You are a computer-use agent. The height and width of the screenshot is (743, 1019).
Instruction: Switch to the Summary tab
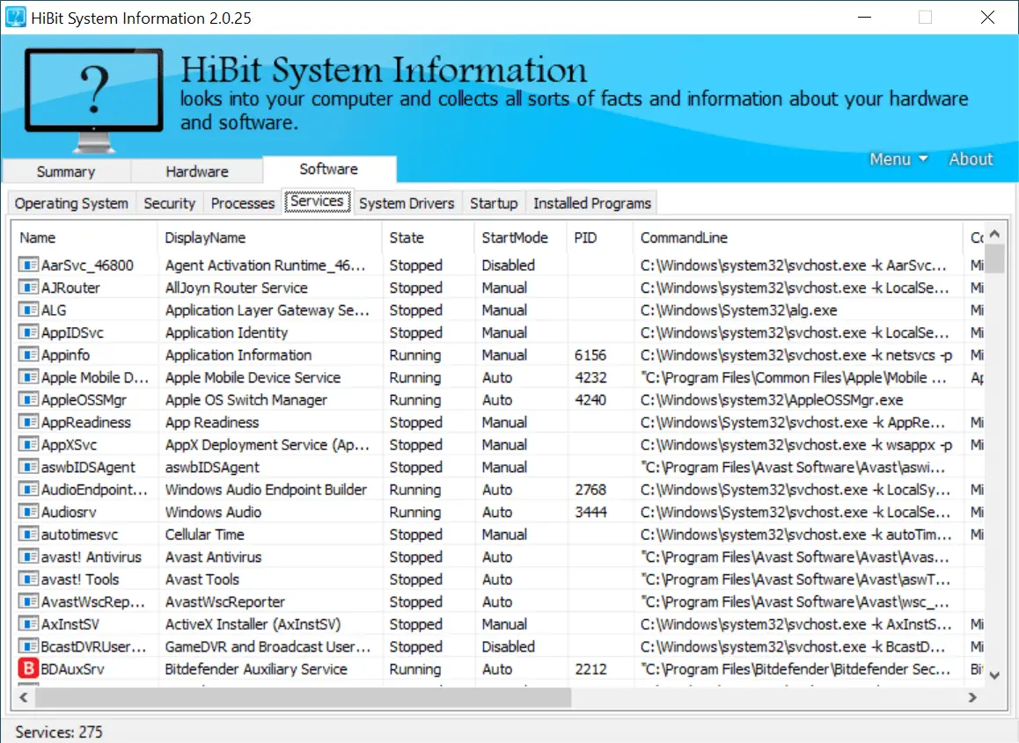pyautogui.click(x=66, y=171)
